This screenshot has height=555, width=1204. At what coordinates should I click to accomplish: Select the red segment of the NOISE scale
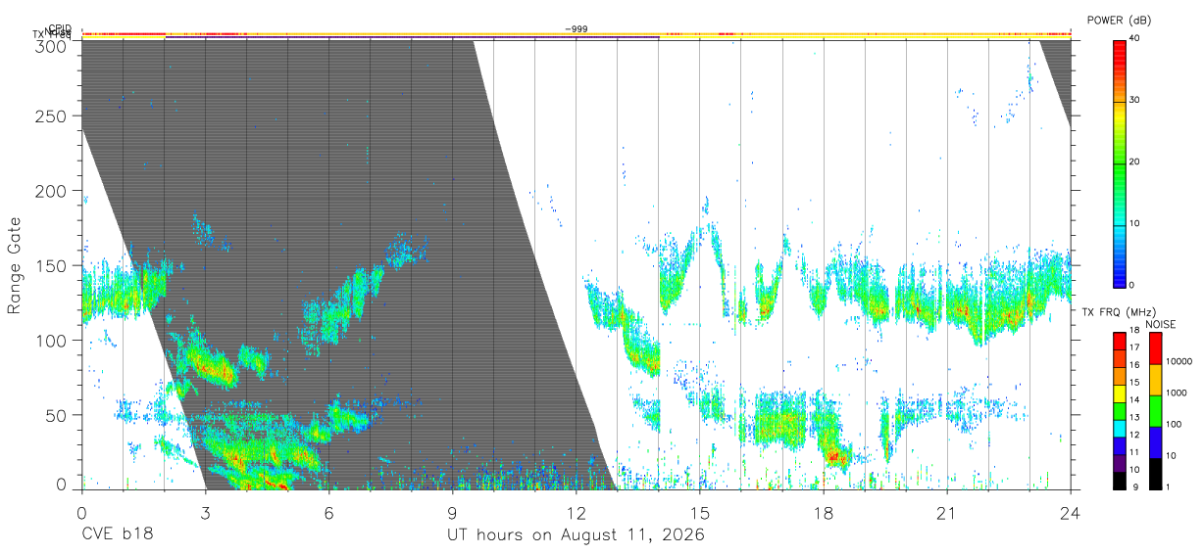(1155, 348)
